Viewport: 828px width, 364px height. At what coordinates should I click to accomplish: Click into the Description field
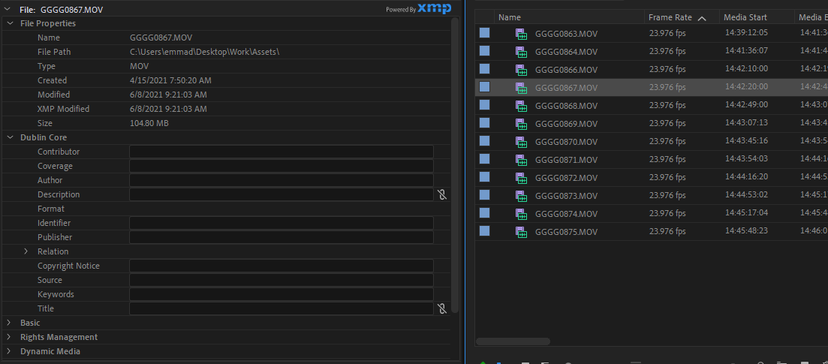click(282, 194)
